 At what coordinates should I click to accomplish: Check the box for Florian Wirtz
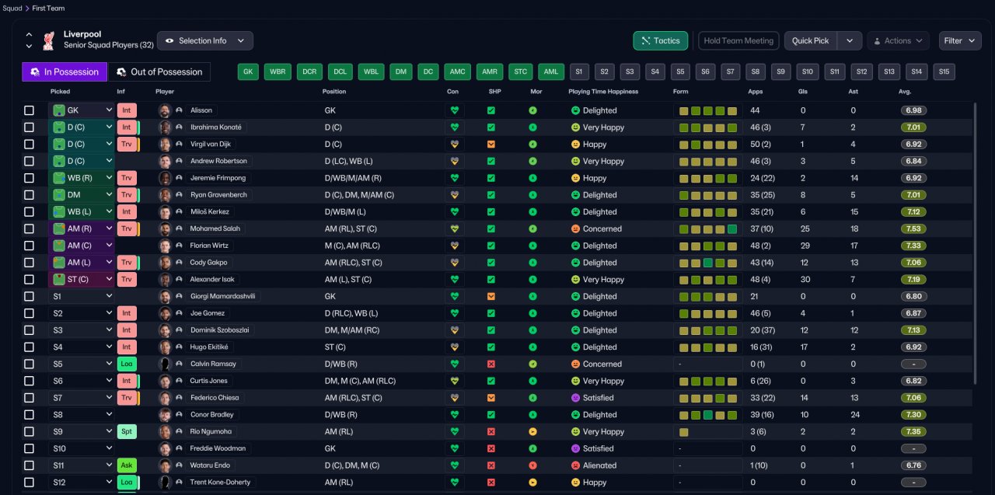[x=29, y=246]
